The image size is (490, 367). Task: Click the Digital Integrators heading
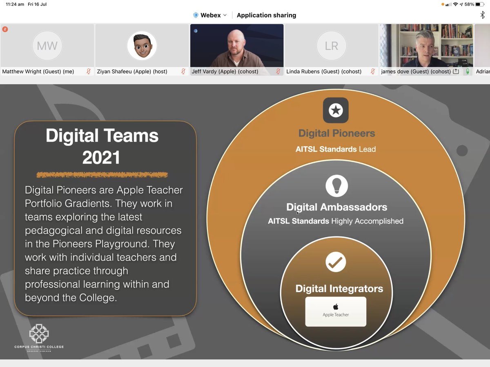339,289
